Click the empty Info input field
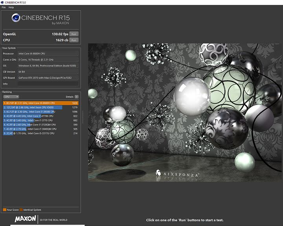Image resolution: width=283 pixels, height=226 pixels. [48, 84]
